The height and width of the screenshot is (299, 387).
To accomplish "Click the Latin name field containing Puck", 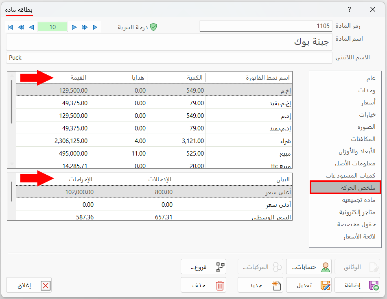I will (x=169, y=58).
